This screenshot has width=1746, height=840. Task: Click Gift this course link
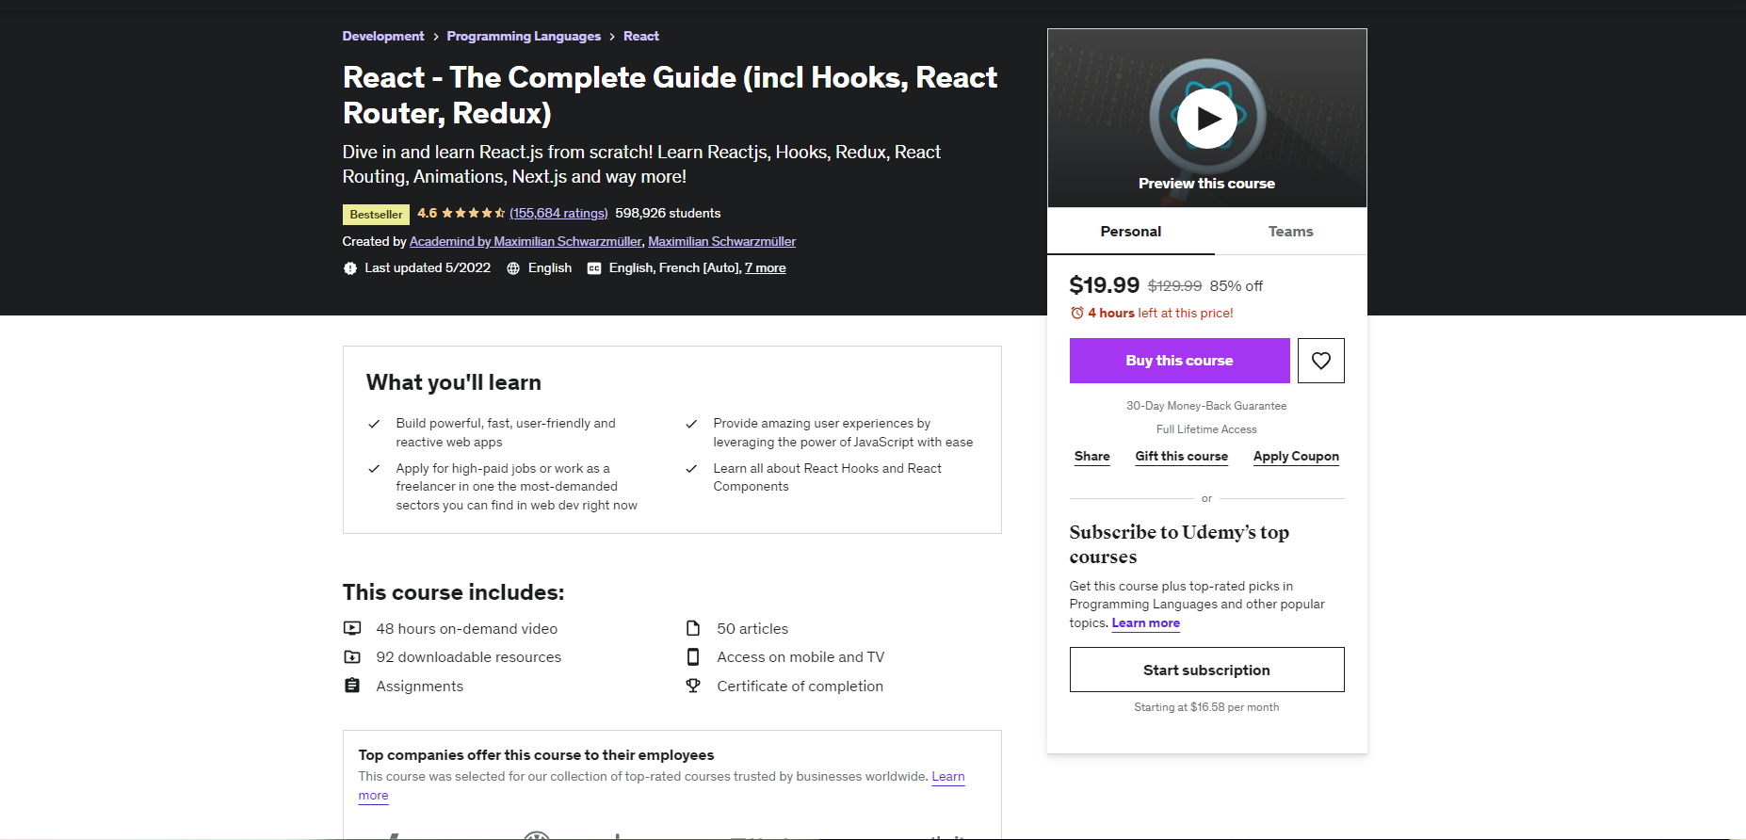click(x=1181, y=457)
